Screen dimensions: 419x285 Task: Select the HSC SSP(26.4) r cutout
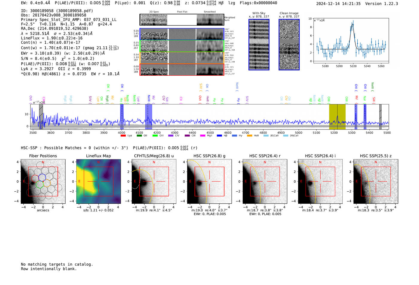(265, 182)
